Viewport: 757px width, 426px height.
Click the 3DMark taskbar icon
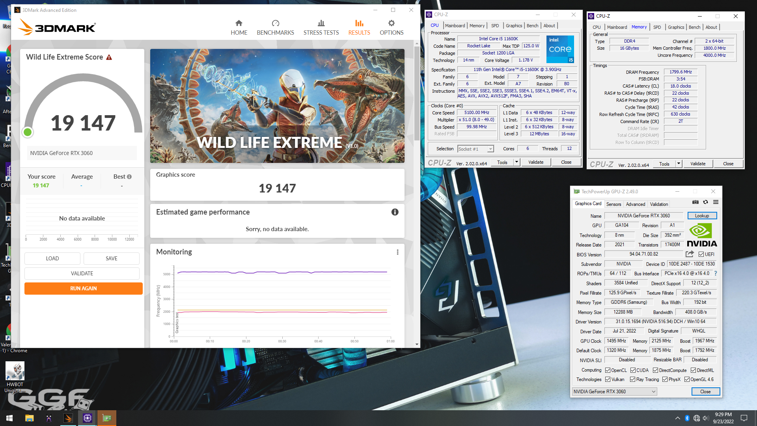(x=68, y=418)
